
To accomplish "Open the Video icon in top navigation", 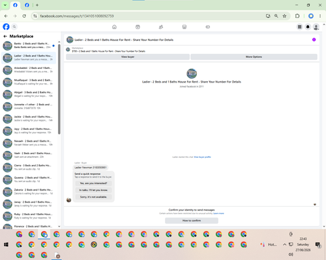I will click(138, 27).
